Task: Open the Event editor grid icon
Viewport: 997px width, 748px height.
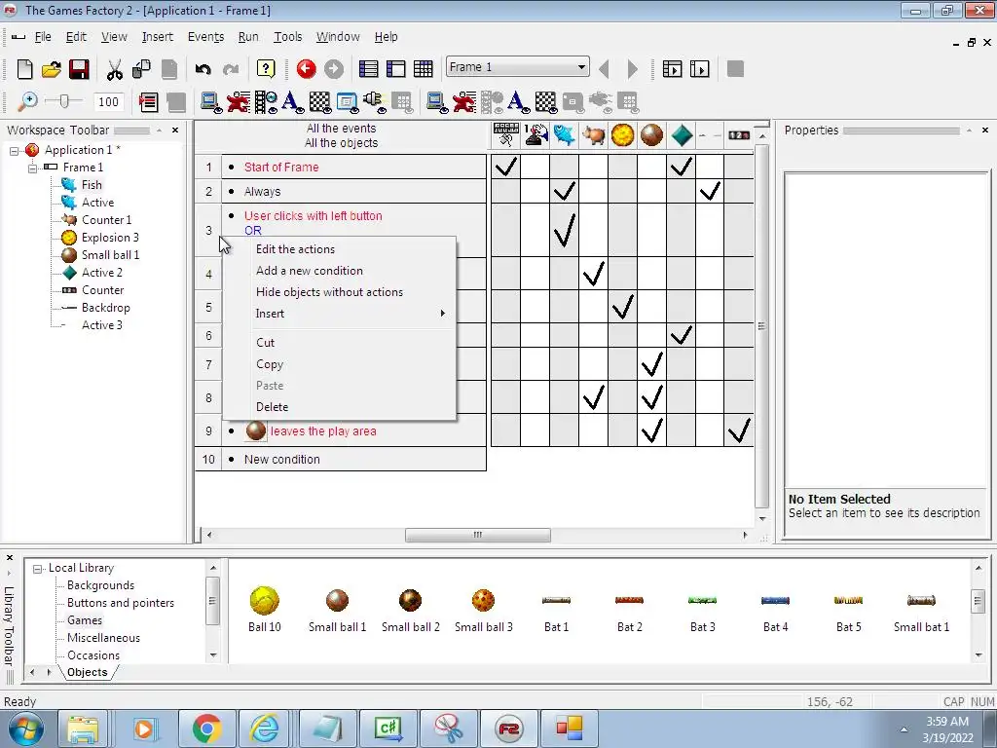Action: [423, 69]
